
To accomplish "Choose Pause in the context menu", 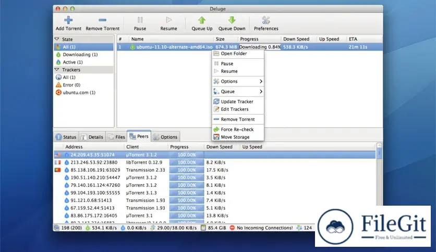I will tap(238, 64).
